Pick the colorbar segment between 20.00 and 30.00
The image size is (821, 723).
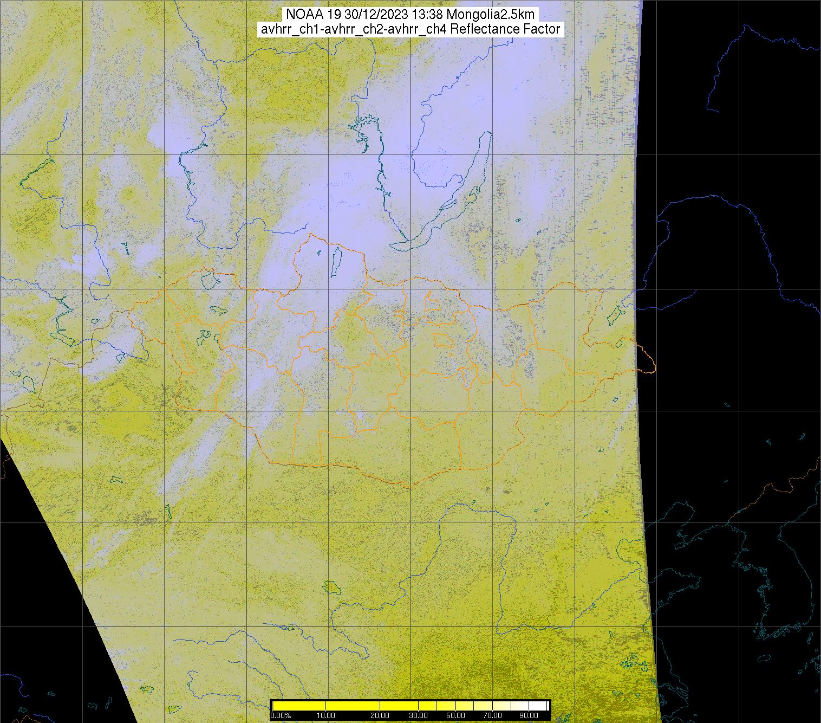click(400, 705)
